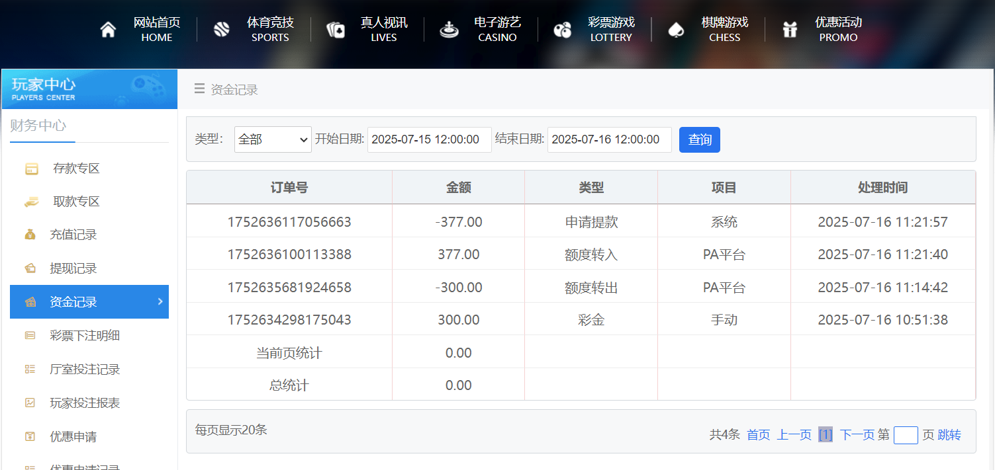Click the 充值记录 recharge record icon

(x=30, y=235)
